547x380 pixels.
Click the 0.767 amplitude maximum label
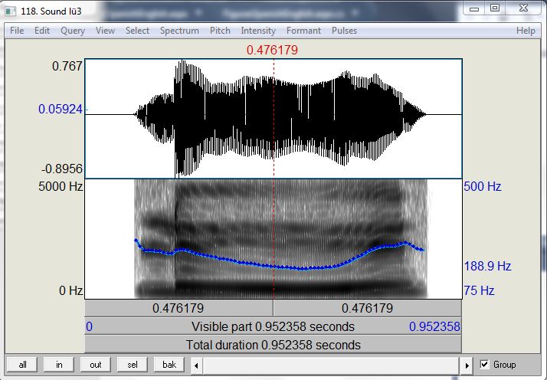[x=67, y=67]
